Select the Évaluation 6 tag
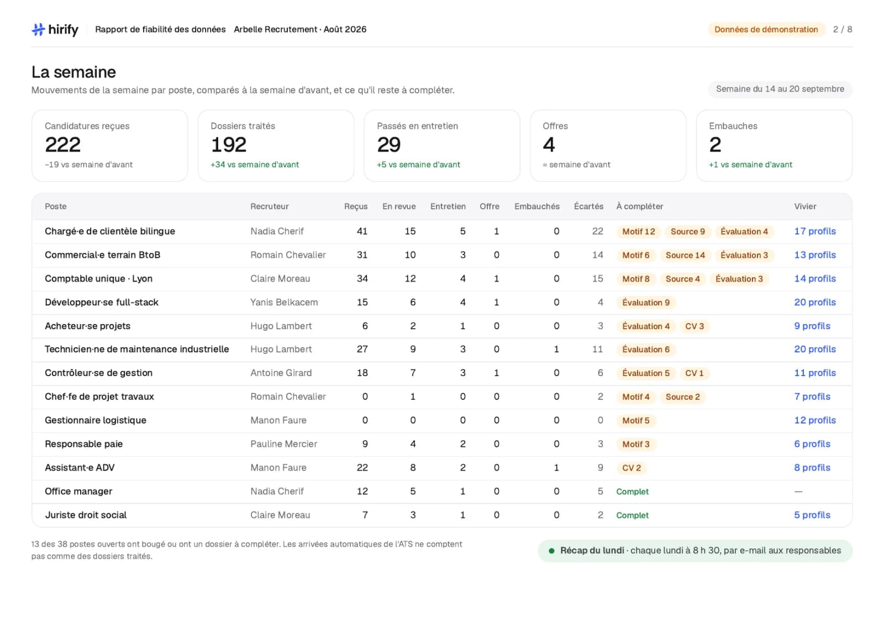The height and width of the screenshot is (625, 884). click(646, 350)
